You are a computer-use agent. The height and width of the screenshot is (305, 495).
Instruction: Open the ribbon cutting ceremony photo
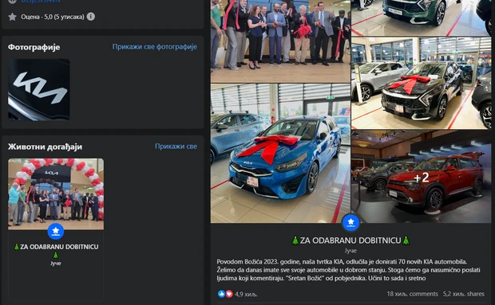280,41
